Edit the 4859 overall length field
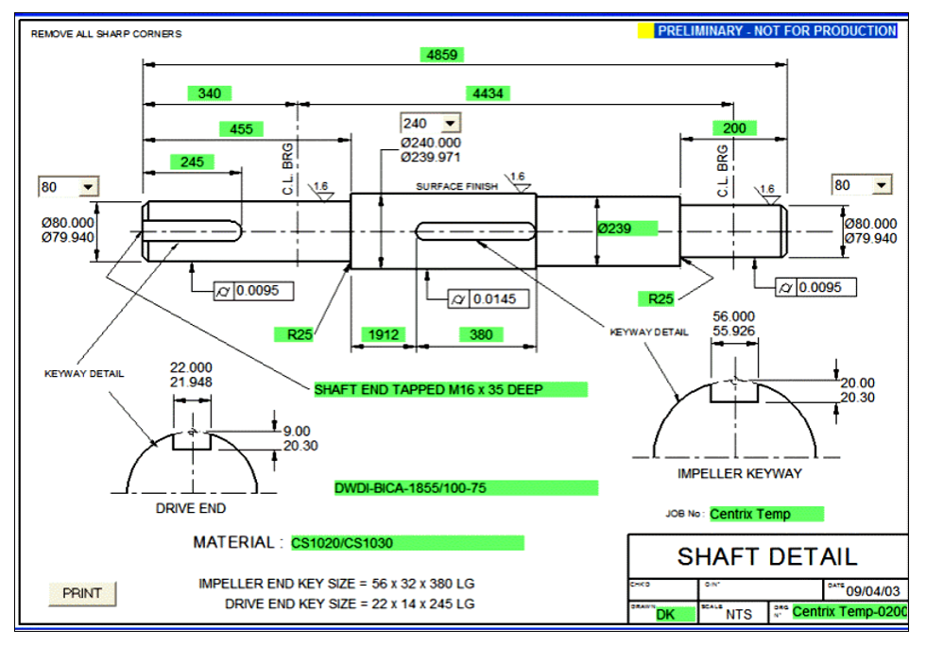The width and height of the screenshot is (926, 646). pos(441,55)
